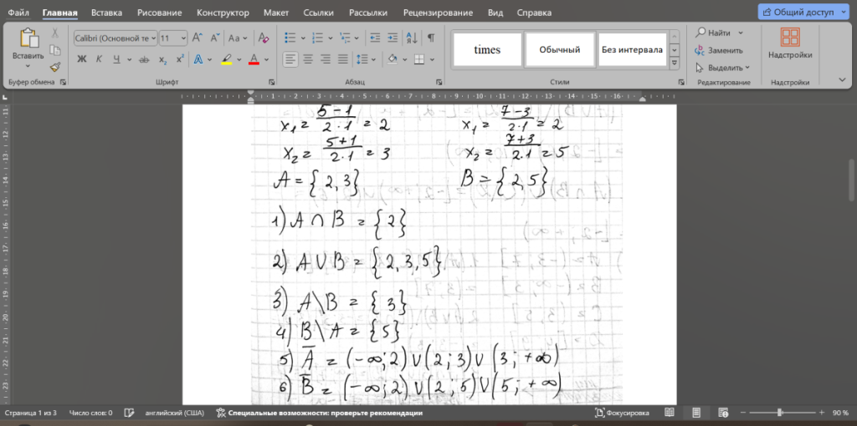This screenshot has width=857, height=426.
Task: Select the Без интервала style thumbnail
Action: pyautogui.click(x=633, y=49)
